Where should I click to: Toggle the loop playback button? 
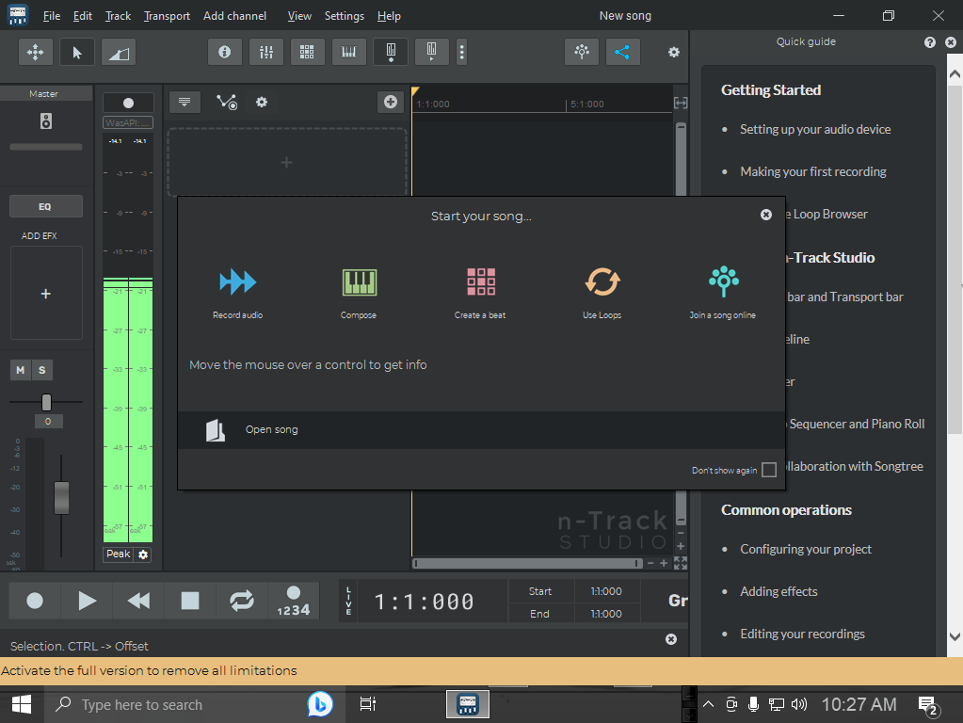(242, 601)
